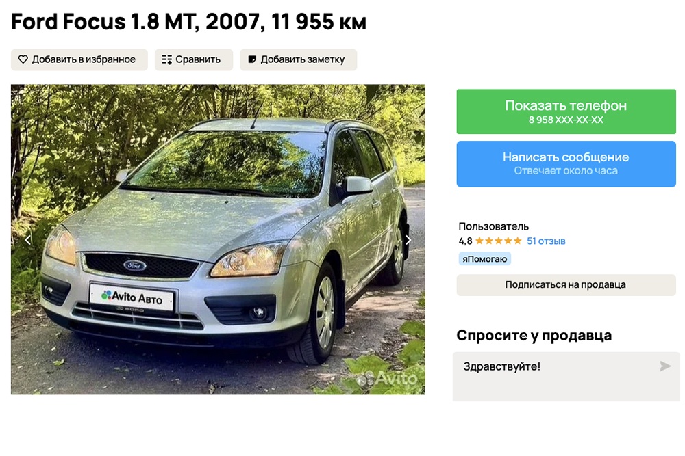Open the Пользователь seller profile name

coord(494,227)
